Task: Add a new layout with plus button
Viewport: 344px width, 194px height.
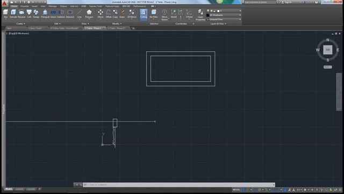Action: coord(39,189)
